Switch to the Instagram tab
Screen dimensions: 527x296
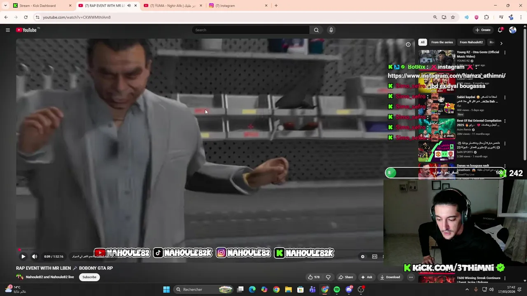click(238, 6)
